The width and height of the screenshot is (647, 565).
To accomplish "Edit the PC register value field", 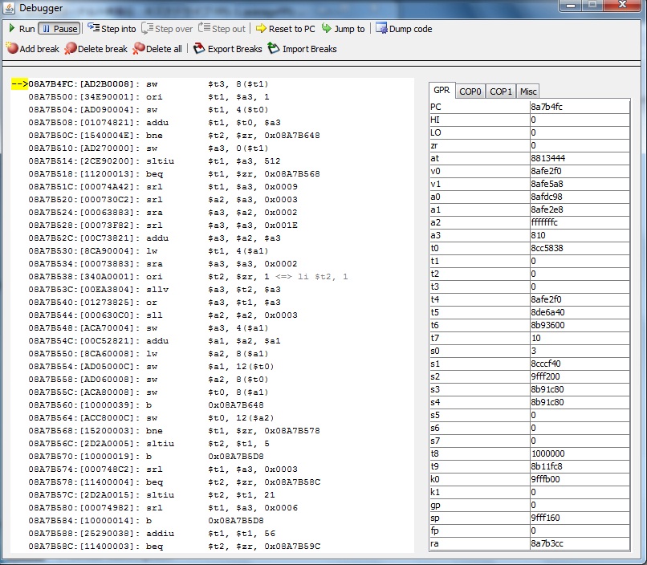I will (x=578, y=107).
